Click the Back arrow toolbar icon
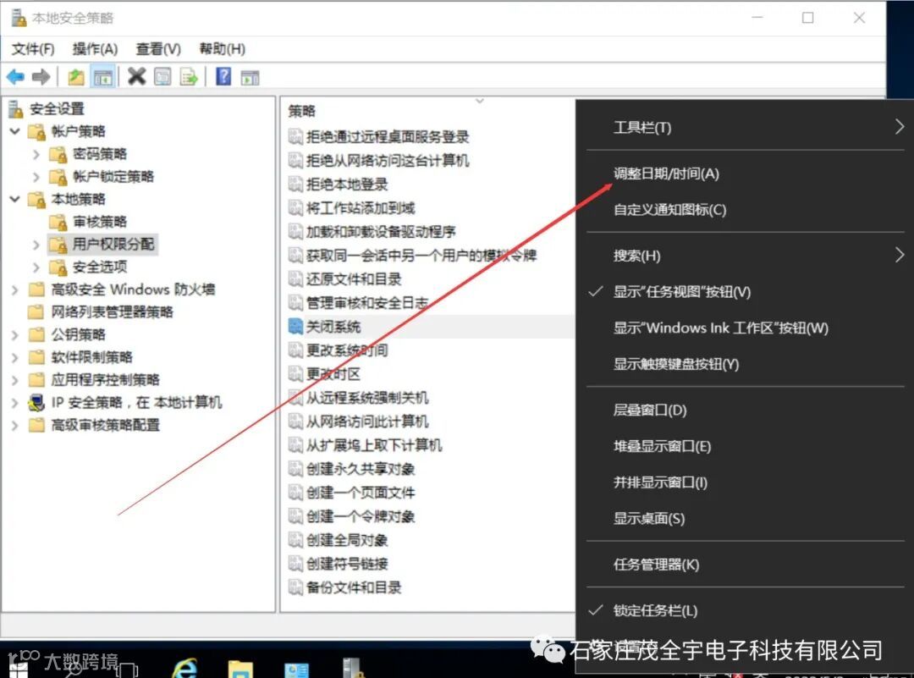914x678 pixels. (15, 76)
